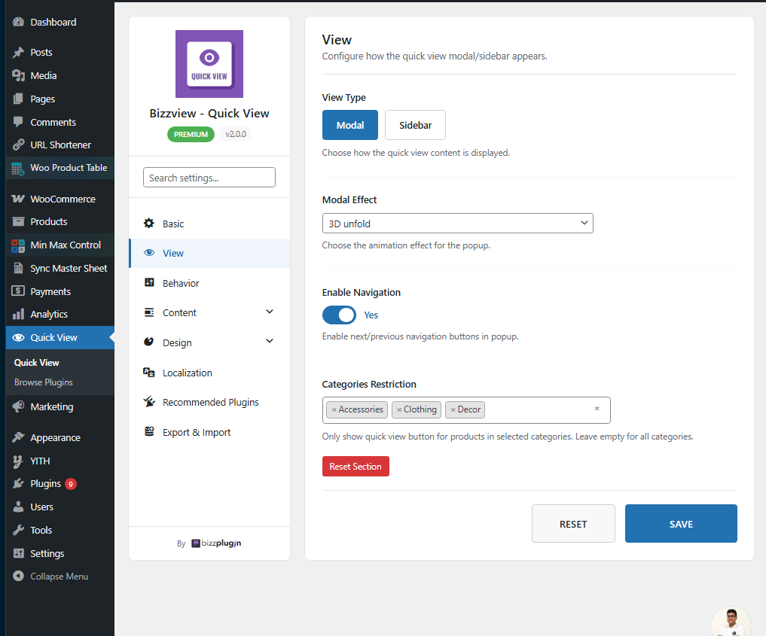Click the Plugins update count badge

(x=71, y=484)
